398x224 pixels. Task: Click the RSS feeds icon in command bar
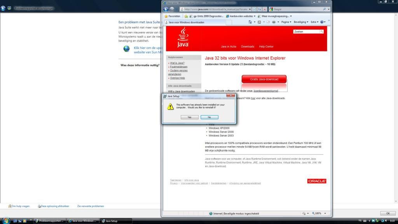click(x=259, y=22)
